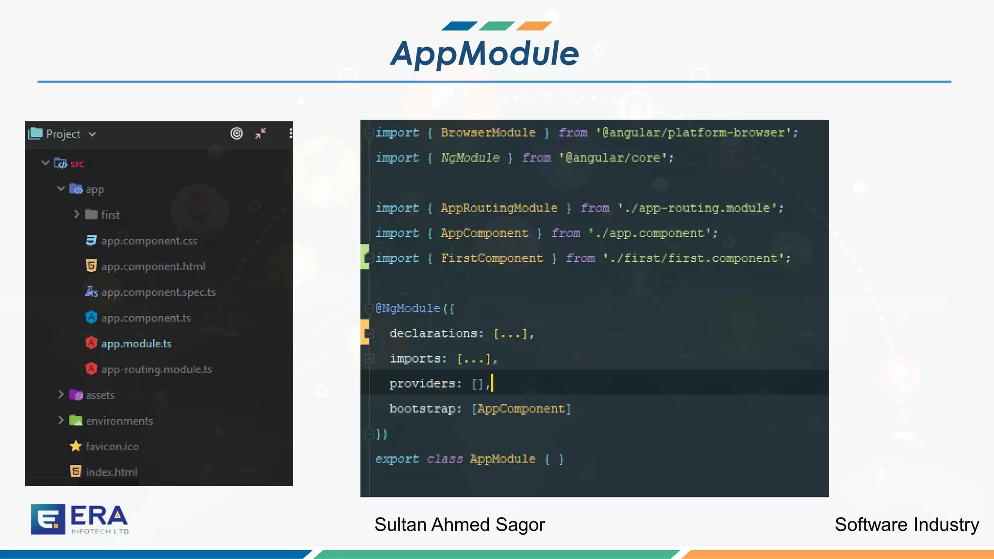
Task: Click AppComponent in the import line
Action: [x=484, y=233]
